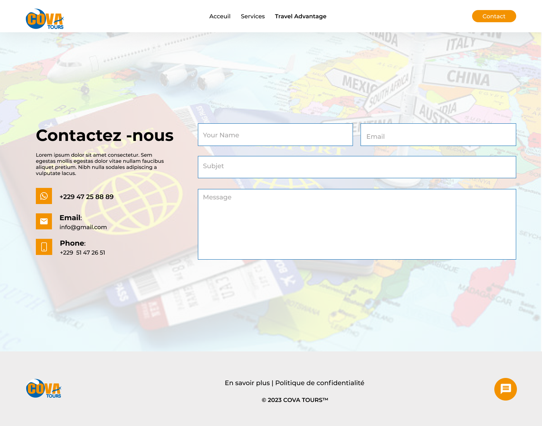Open the Services menu item
Image resolution: width=542 pixels, height=426 pixels.
click(x=253, y=16)
